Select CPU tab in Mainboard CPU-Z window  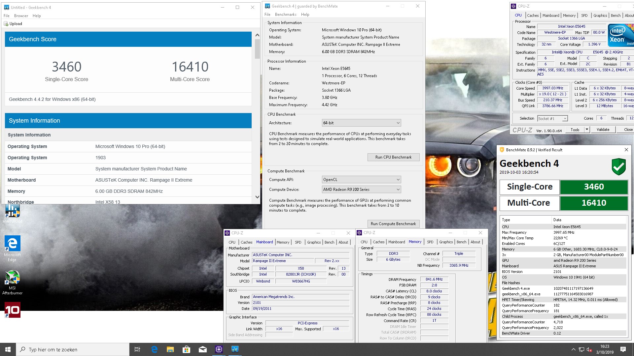(232, 242)
